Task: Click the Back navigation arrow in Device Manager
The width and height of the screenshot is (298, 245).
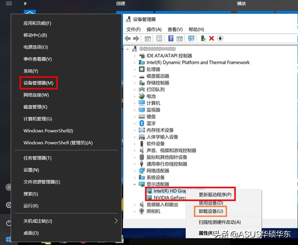Action: tap(128, 38)
